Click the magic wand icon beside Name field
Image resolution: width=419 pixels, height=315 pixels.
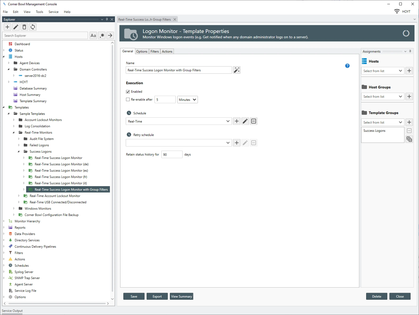[x=237, y=70]
